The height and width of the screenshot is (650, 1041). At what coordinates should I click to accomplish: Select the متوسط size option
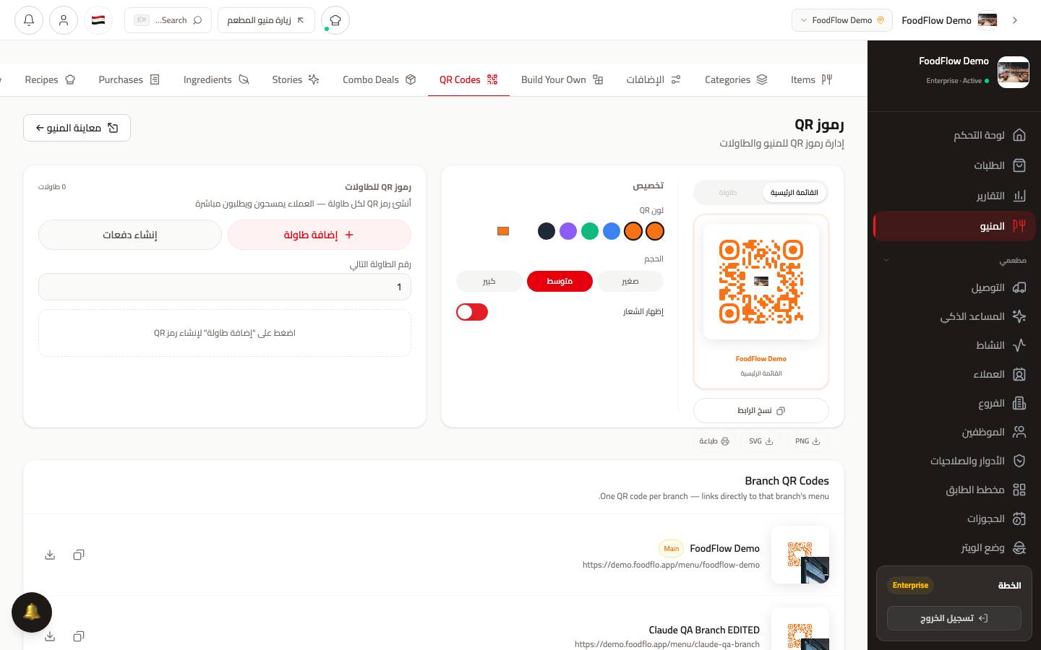tap(560, 281)
